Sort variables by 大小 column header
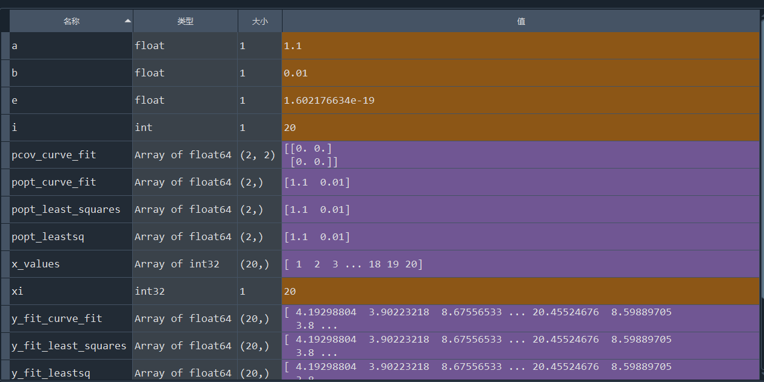 point(260,21)
